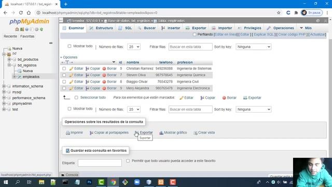Open the Importar tab
The image size is (332, 187).
point(223,28)
